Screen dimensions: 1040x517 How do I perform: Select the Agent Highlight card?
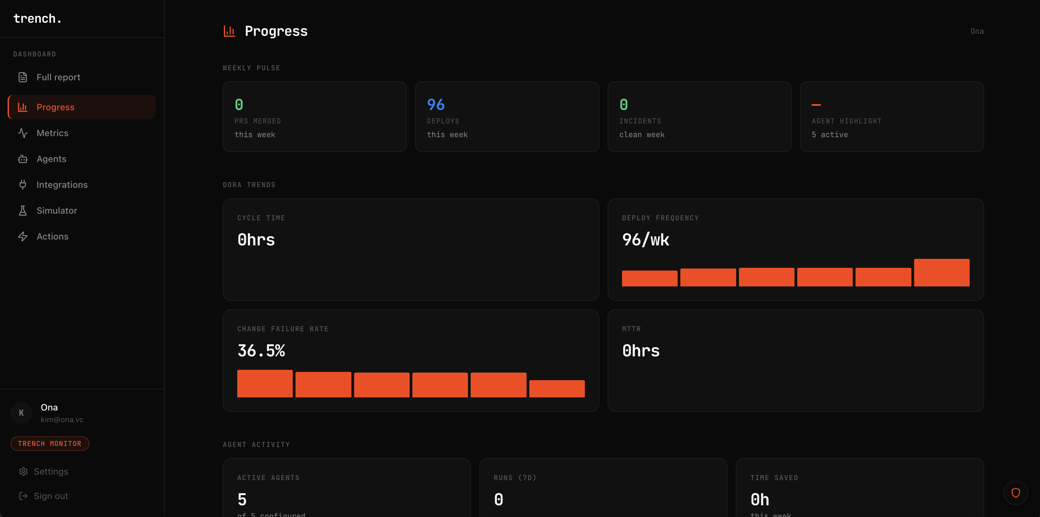[x=891, y=116]
